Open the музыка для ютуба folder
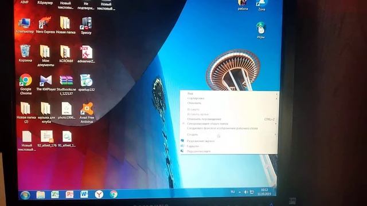This screenshot has height=206, width=367. 46,112
